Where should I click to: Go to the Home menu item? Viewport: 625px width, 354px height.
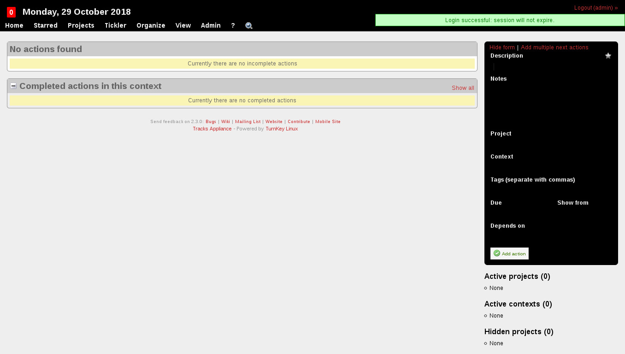click(14, 25)
